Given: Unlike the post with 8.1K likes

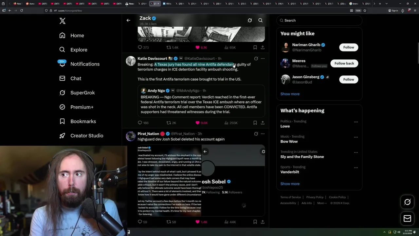Looking at the screenshot, I should [201, 48].
